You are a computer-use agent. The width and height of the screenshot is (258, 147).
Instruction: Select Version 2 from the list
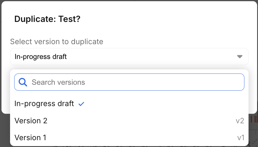point(31,121)
